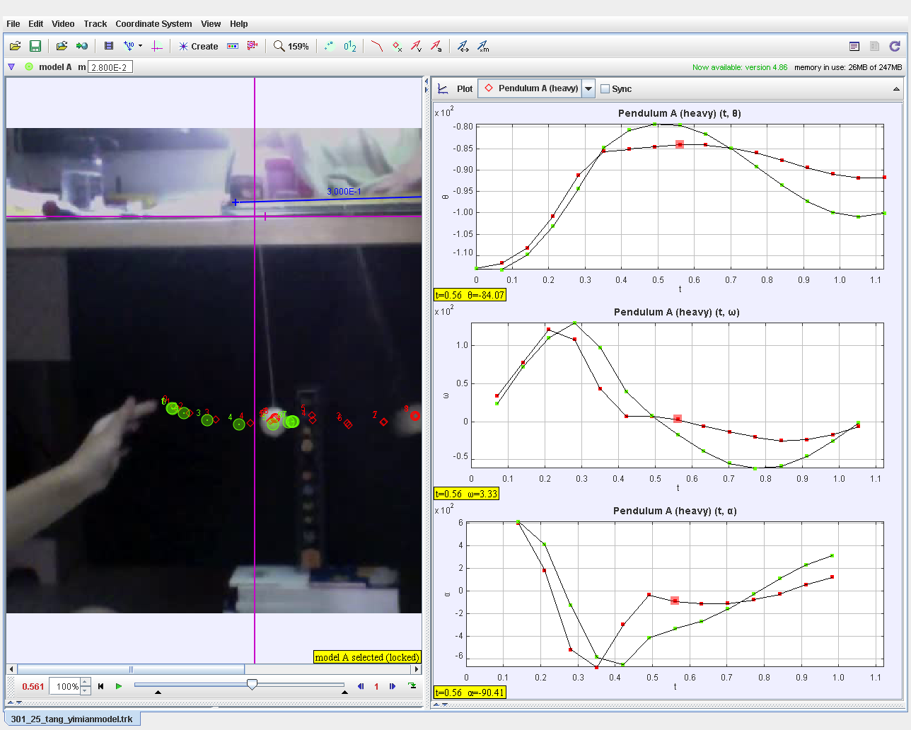
Task: Toggle track labels numbering icon
Action: pos(350,46)
